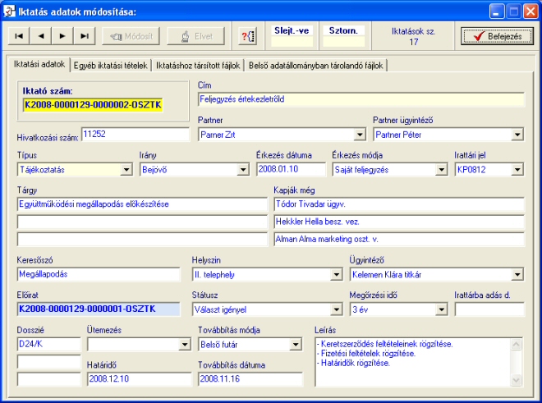Click the Sztorn. indicator field
Viewport: 542px width, 403px height.
[x=343, y=42]
